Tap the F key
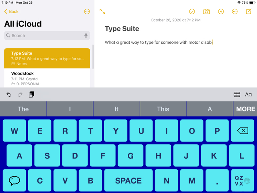This screenshot has width=257, height=193. tap(103, 156)
